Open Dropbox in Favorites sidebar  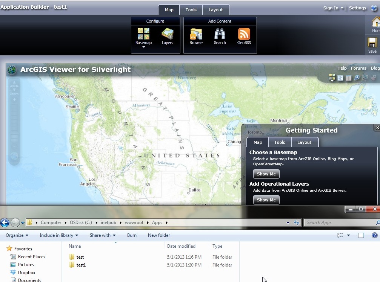coord(27,273)
